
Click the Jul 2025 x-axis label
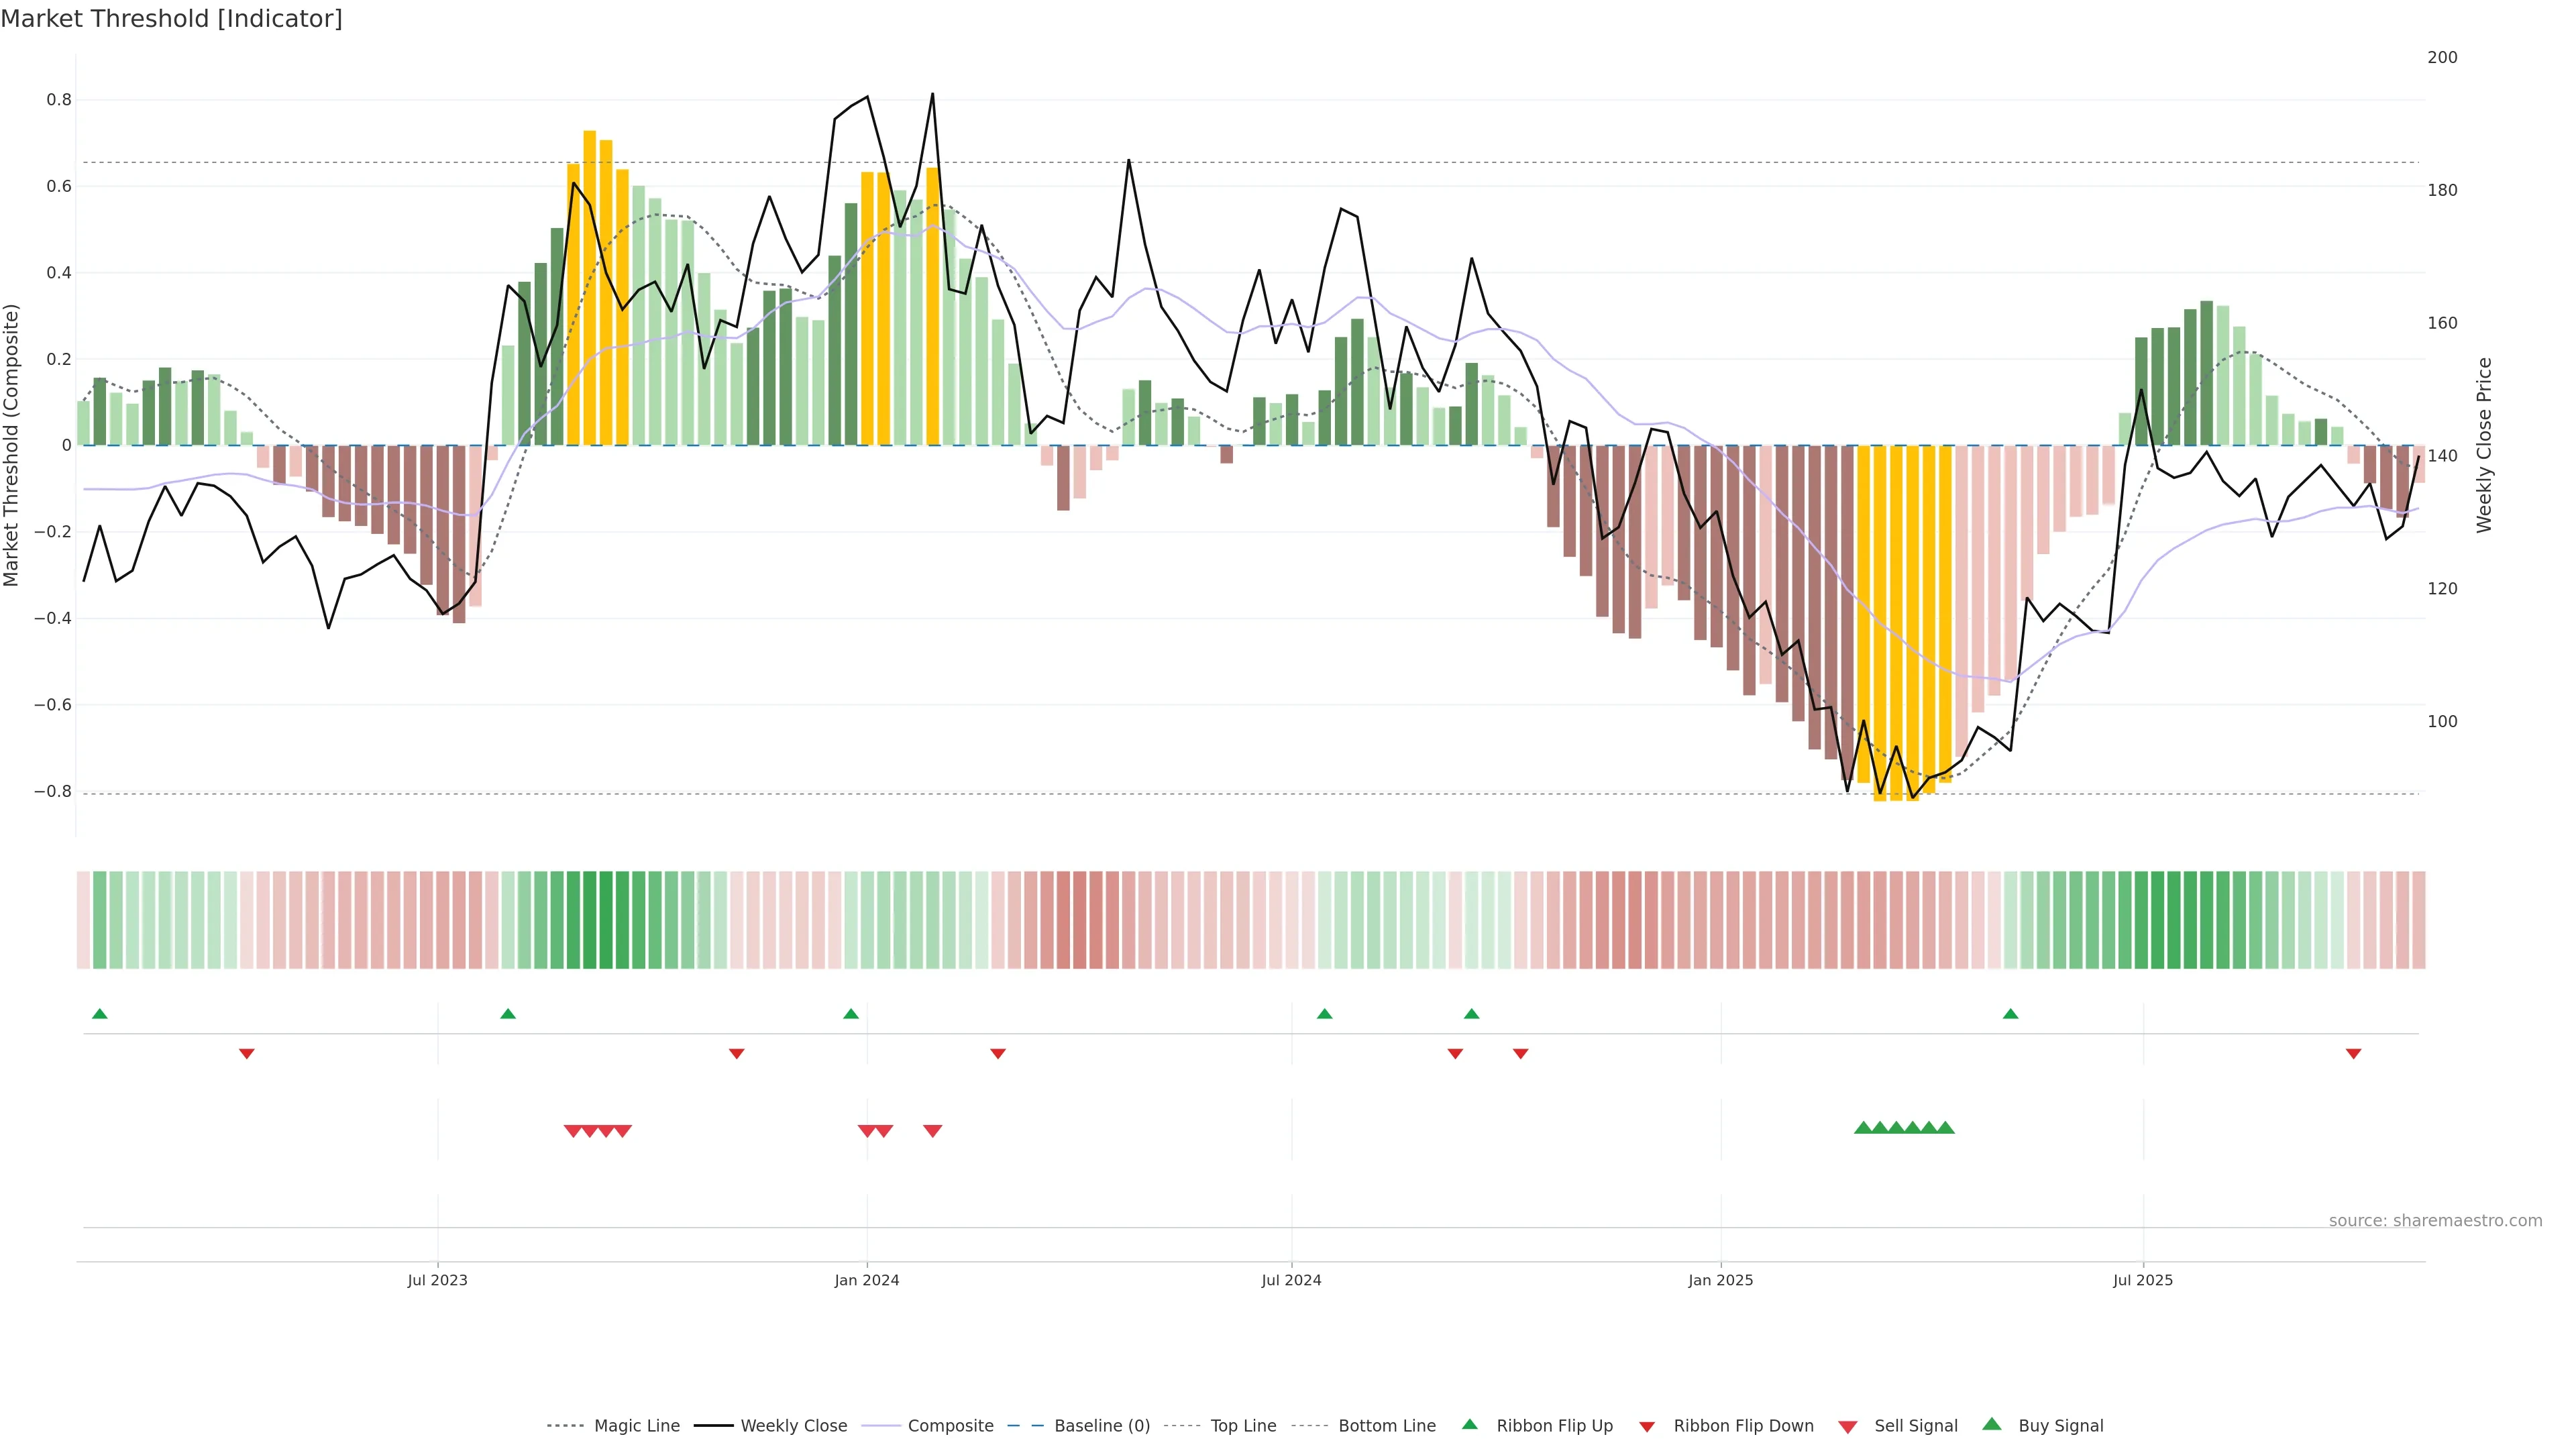click(x=2142, y=1280)
